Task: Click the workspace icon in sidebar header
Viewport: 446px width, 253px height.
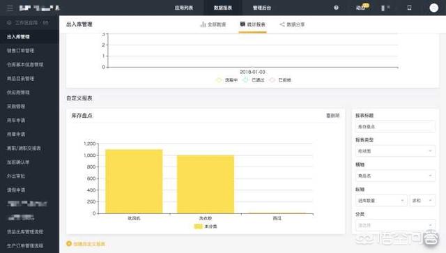Action: (9, 22)
